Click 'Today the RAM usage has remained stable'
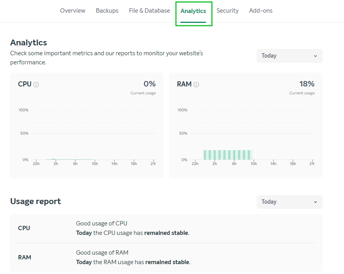This screenshot has height=274, width=344. coord(133,262)
